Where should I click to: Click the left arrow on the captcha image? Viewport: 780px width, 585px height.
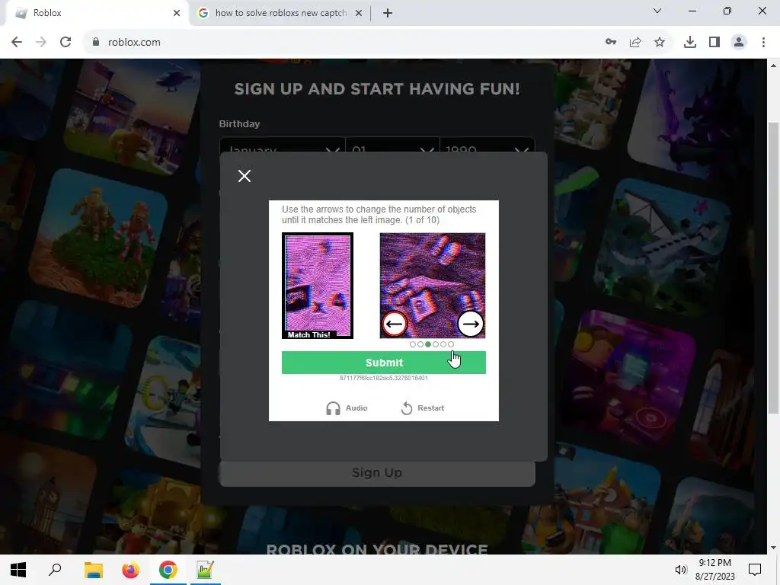click(x=395, y=324)
